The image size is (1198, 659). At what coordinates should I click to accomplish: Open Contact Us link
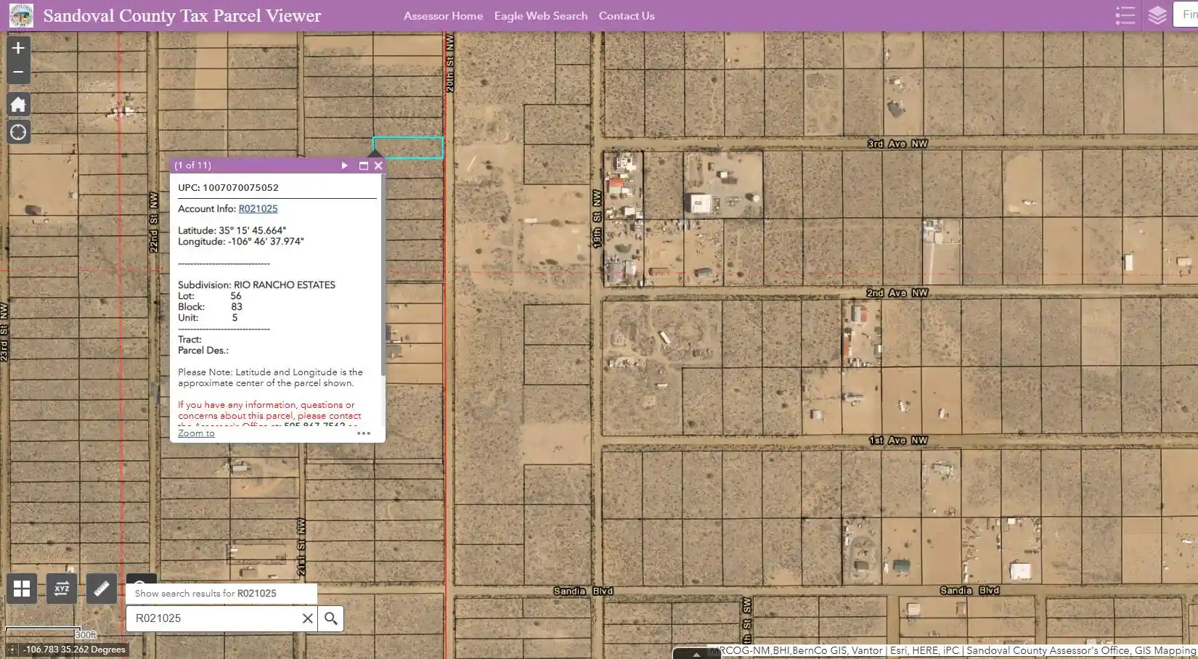coord(627,16)
